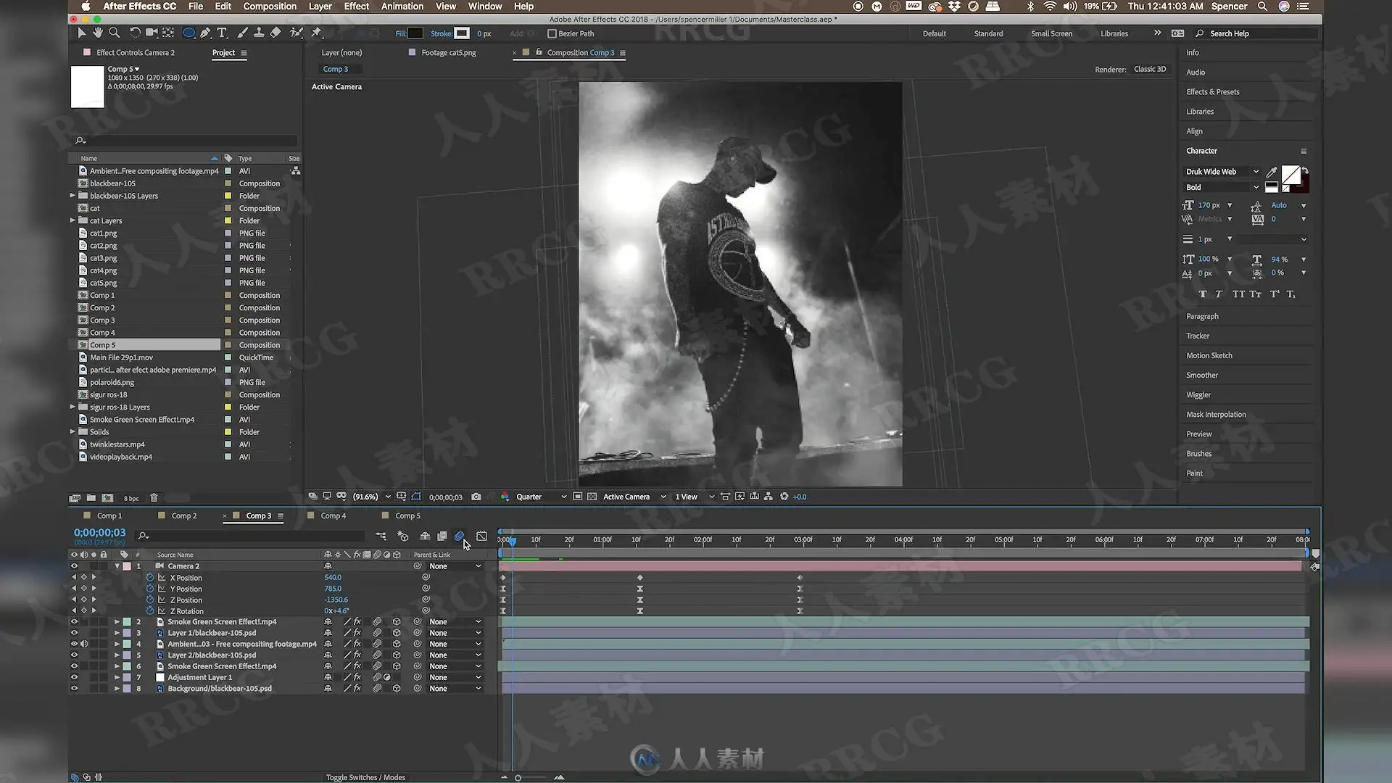The height and width of the screenshot is (783, 1392).
Task: Open the Bold font style dropdown
Action: [1222, 188]
